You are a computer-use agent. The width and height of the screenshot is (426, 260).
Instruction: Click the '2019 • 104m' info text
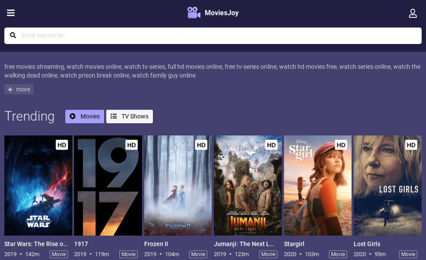[x=161, y=254]
